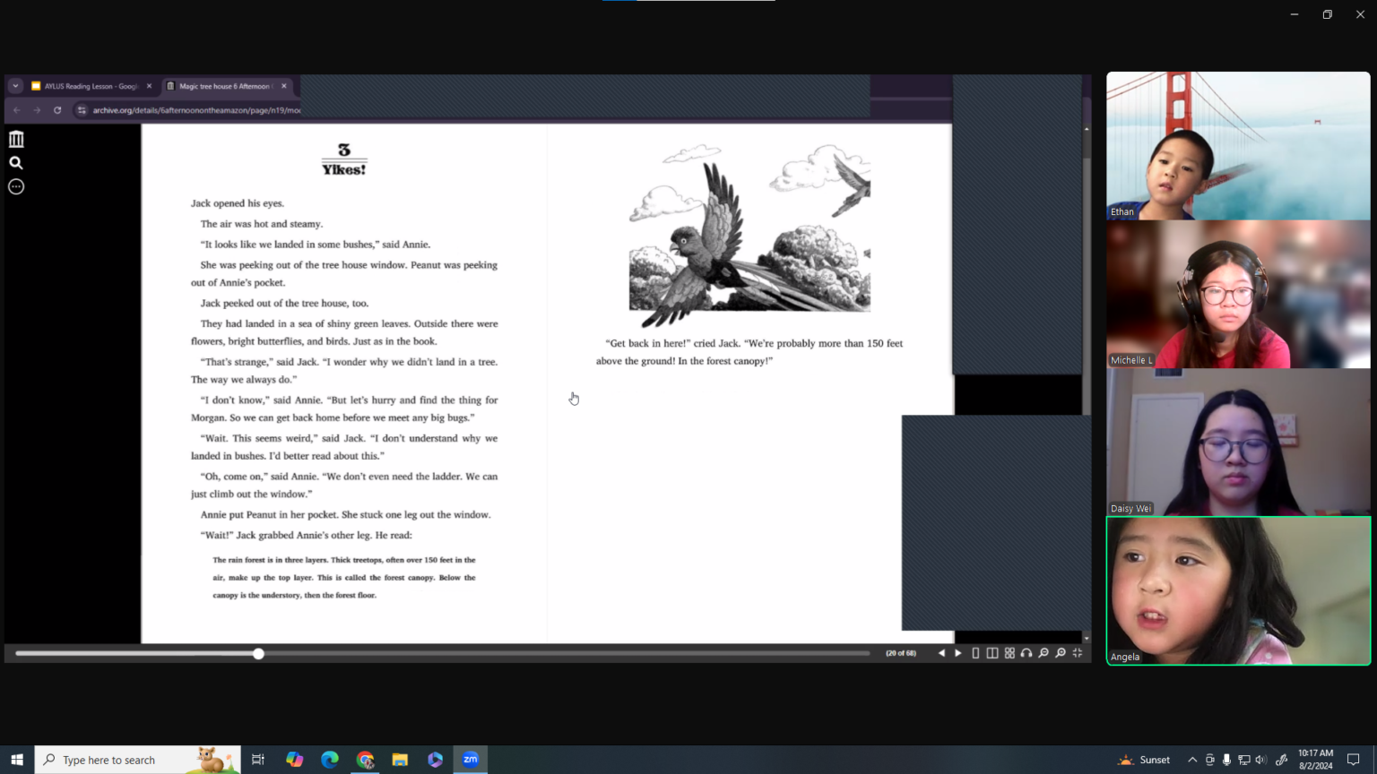Move the page navigation slider handle
This screenshot has width=1377, height=774.
(258, 654)
